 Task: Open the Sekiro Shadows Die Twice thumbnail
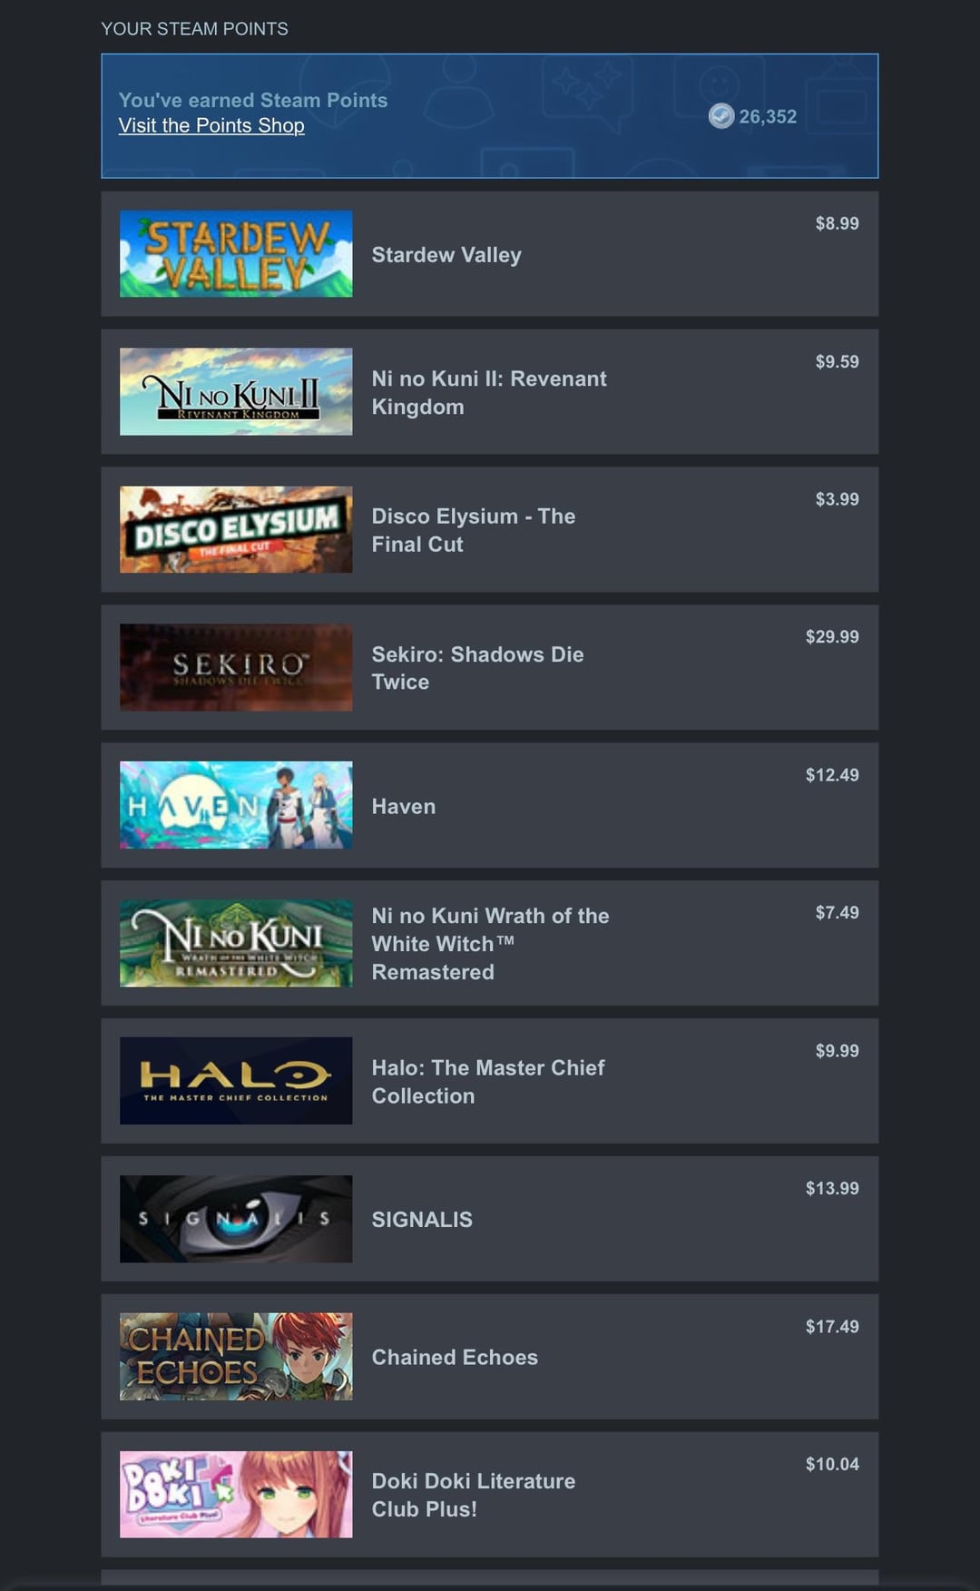[236, 667]
